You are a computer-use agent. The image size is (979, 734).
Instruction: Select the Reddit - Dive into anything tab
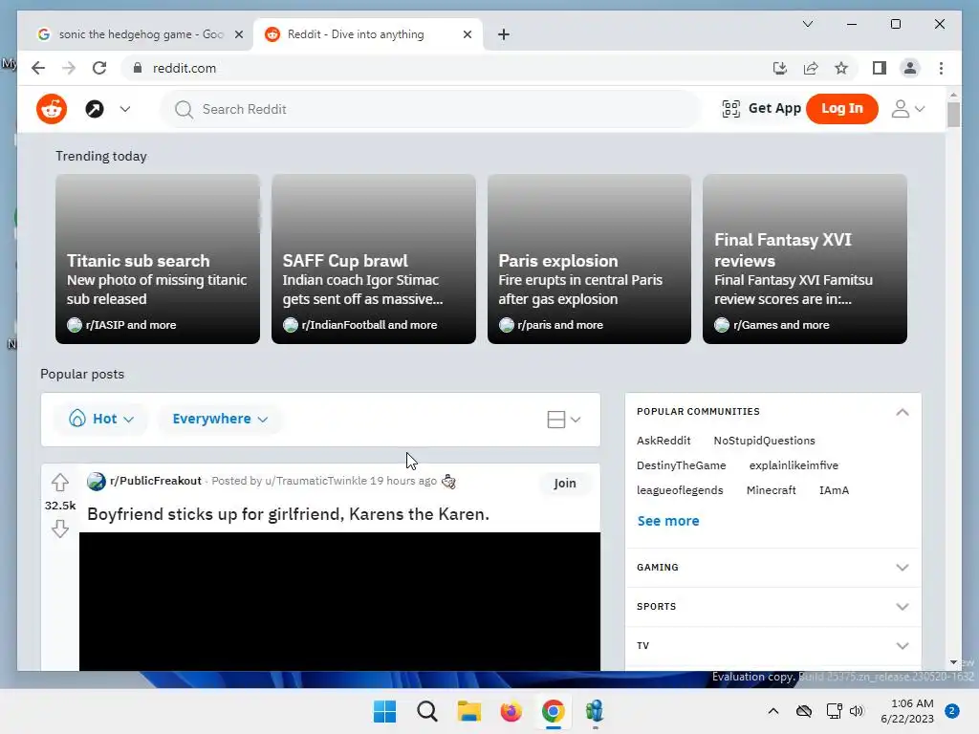coord(368,34)
